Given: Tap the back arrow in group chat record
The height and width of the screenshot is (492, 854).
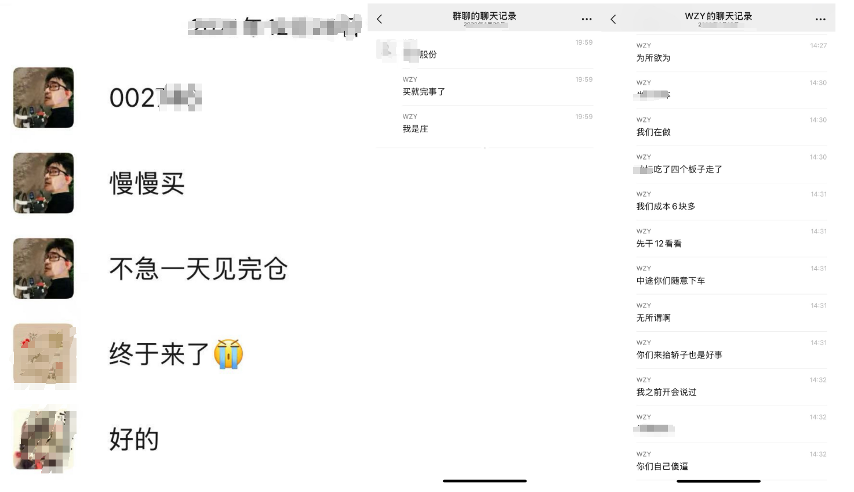Looking at the screenshot, I should pyautogui.click(x=380, y=19).
